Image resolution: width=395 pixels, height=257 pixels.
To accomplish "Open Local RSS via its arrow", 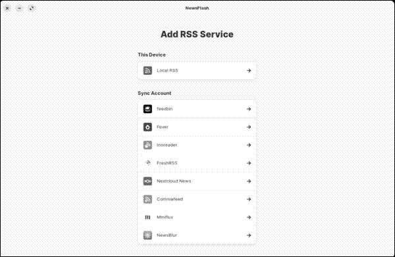I will tap(249, 71).
